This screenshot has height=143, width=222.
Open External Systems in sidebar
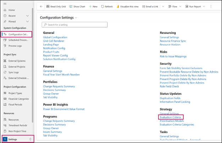click(x=17, y=61)
